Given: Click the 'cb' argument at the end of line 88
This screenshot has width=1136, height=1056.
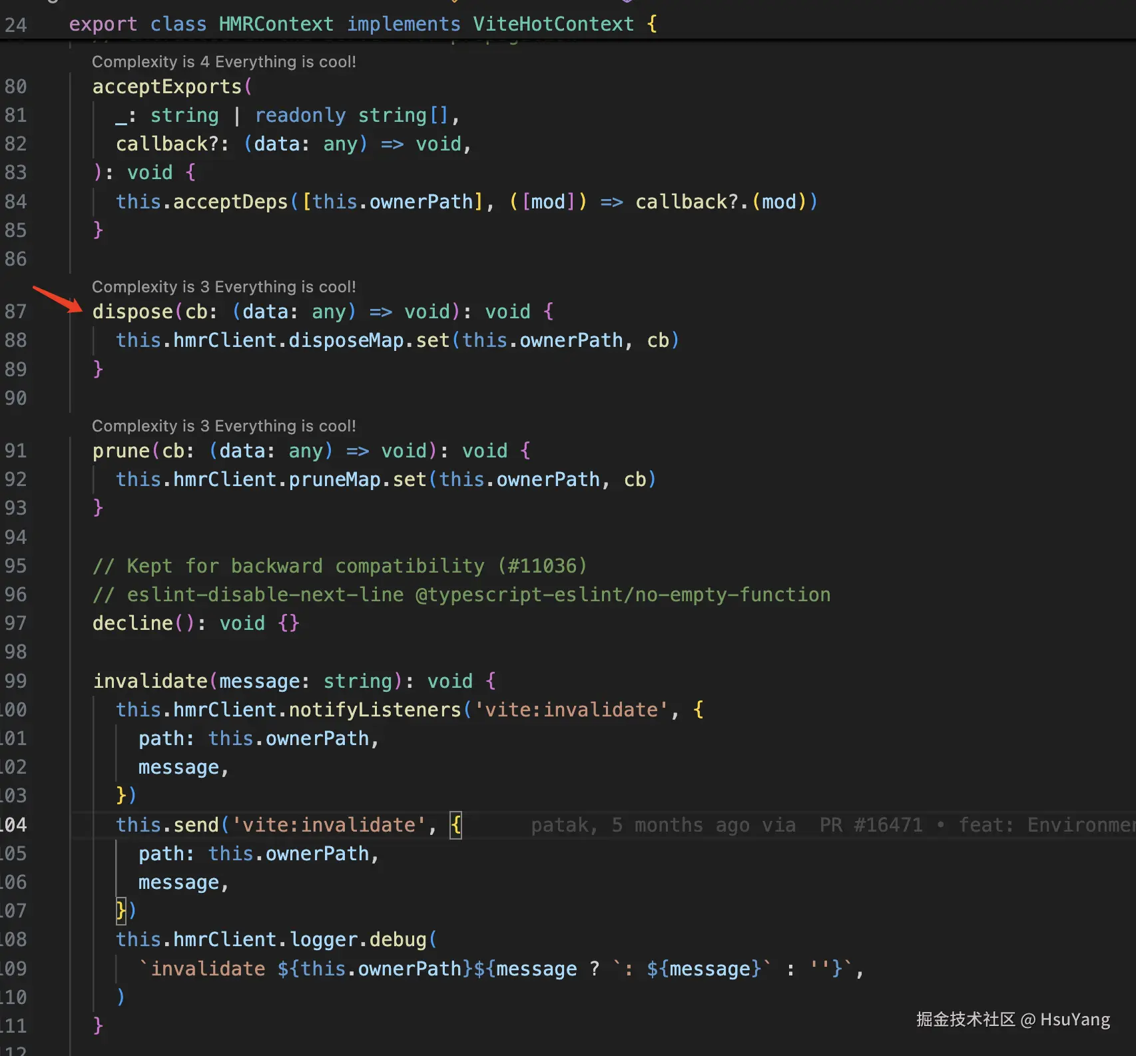Looking at the screenshot, I should pos(658,340).
